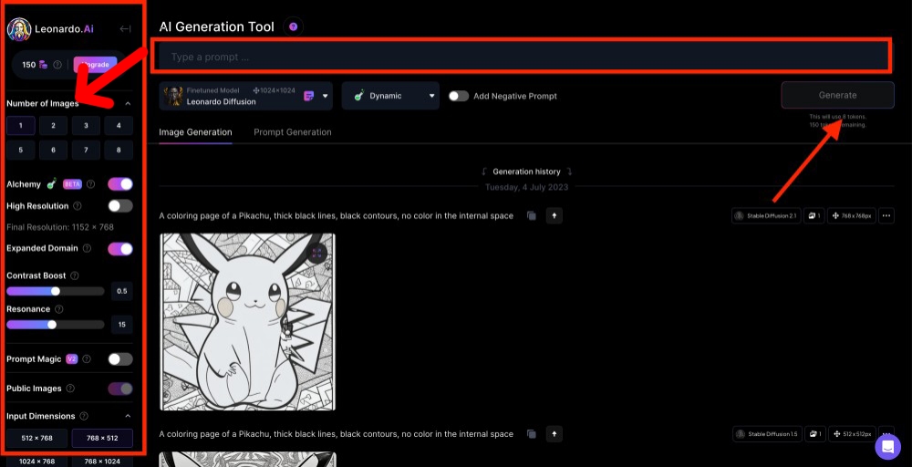Click the Expanded Domain info question mark
The height and width of the screenshot is (467, 912).
(87, 248)
